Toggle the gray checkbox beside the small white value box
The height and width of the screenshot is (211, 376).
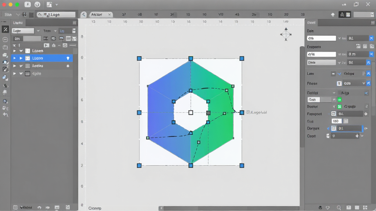coord(346,121)
